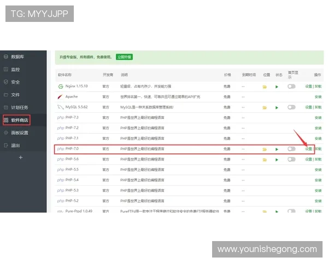Click the 软件名称 column header
Image resolution: width=328 pixels, height=263 pixels.
(65, 75)
